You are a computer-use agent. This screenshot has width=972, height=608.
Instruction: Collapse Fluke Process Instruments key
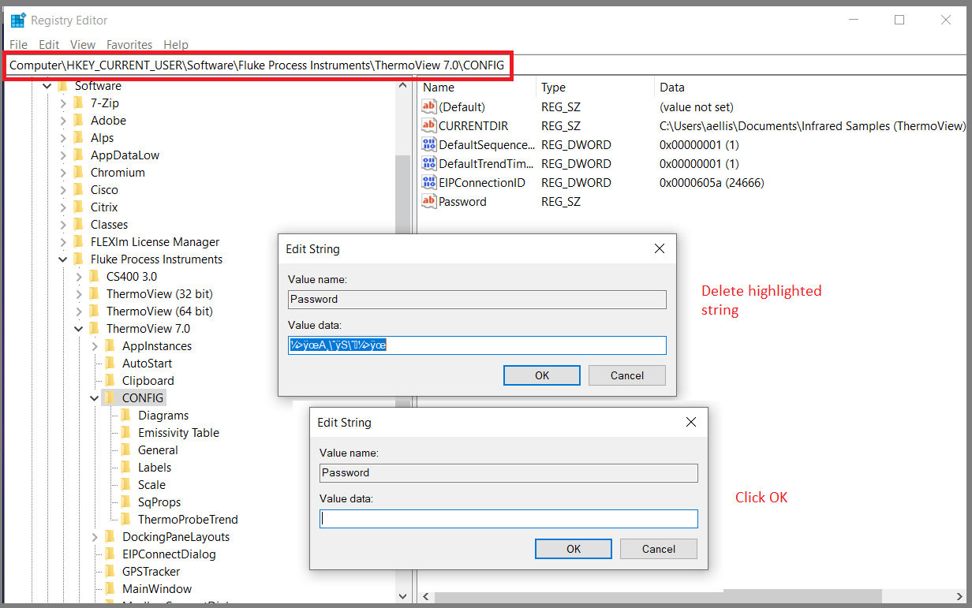point(63,259)
